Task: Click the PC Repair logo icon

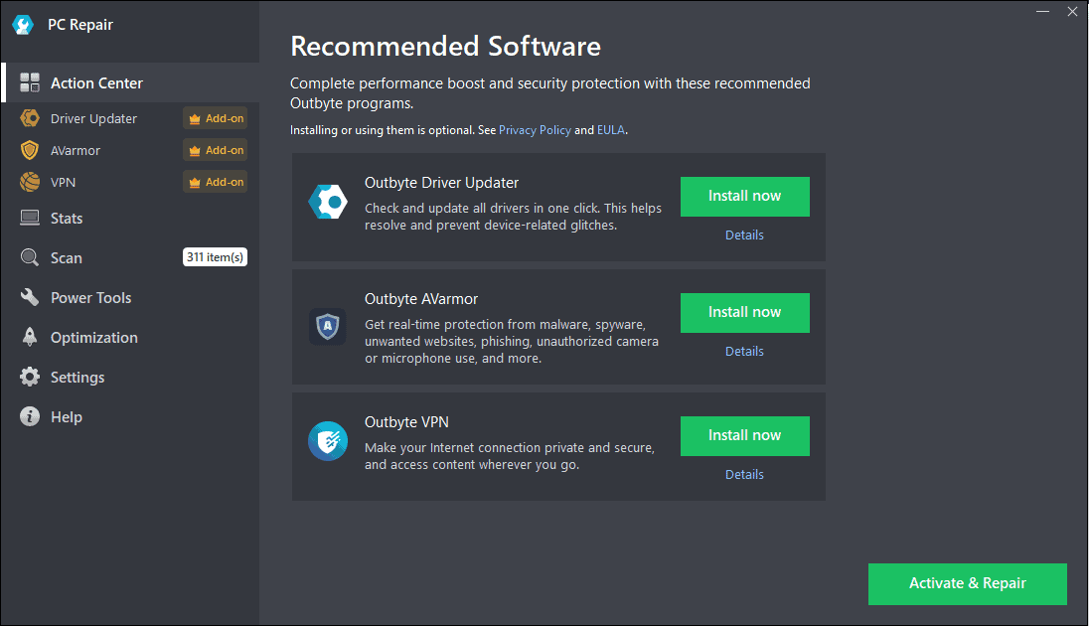Action: (x=23, y=25)
